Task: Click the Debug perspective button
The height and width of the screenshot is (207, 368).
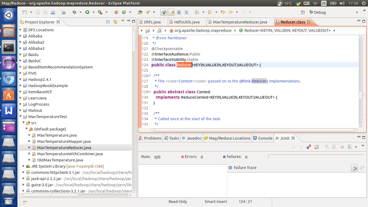Action: [x=318, y=12]
